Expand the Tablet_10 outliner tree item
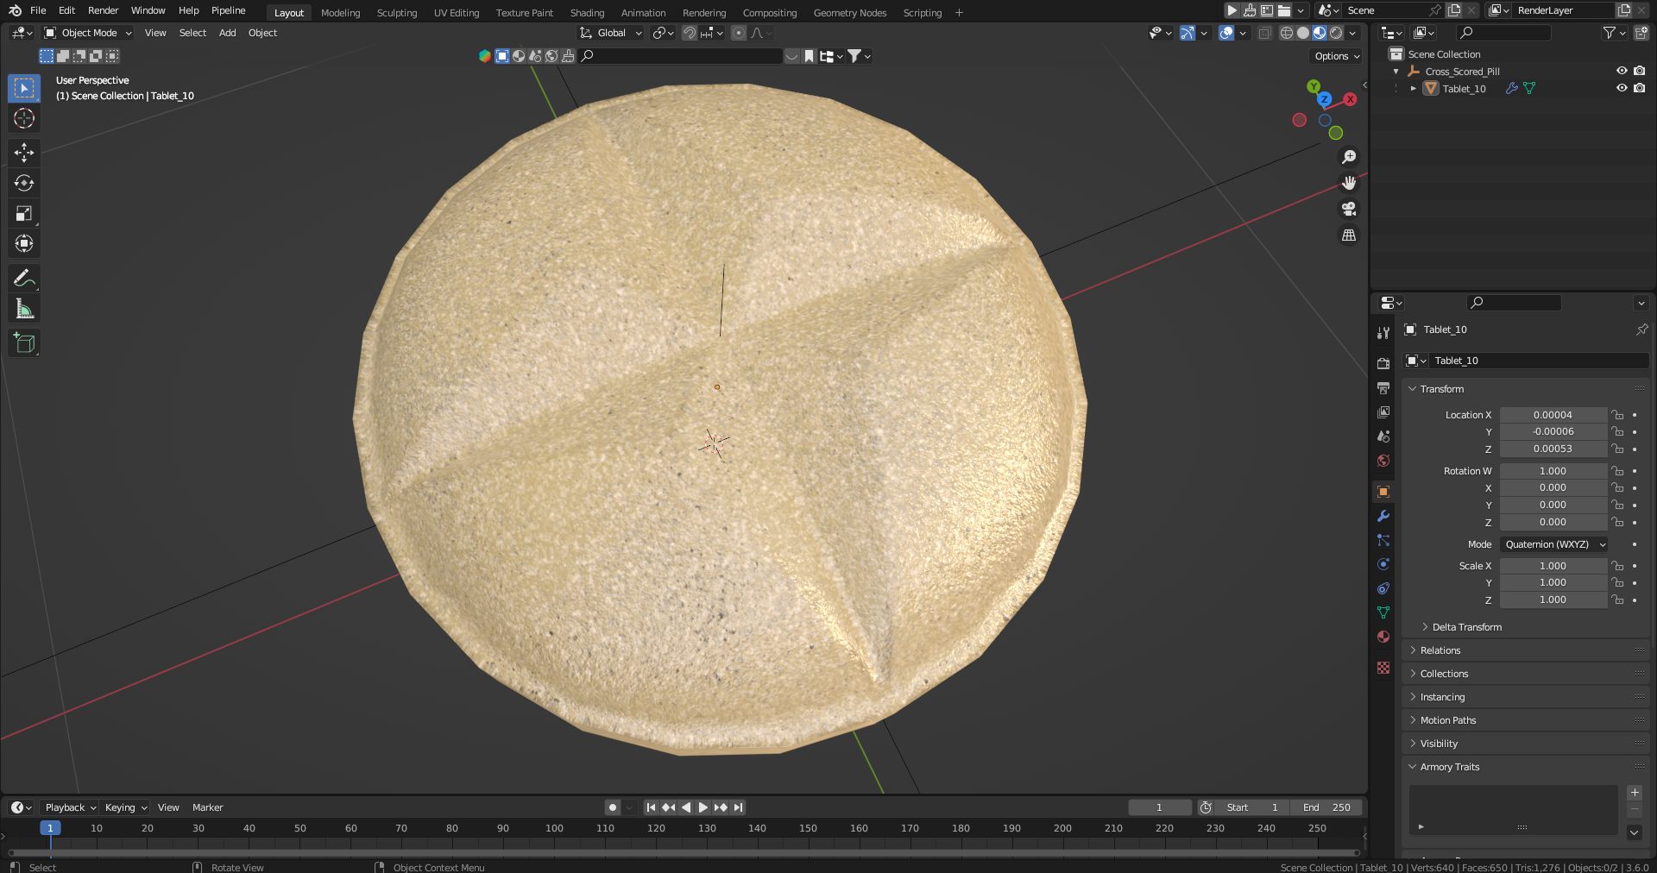1657x873 pixels. tap(1413, 88)
